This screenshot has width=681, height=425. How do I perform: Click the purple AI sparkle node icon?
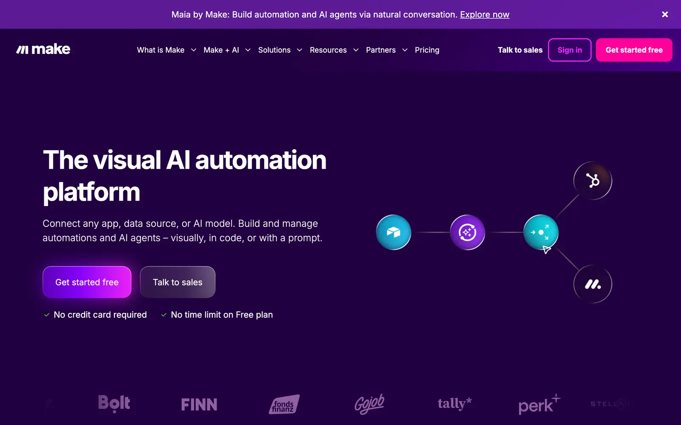(x=467, y=232)
